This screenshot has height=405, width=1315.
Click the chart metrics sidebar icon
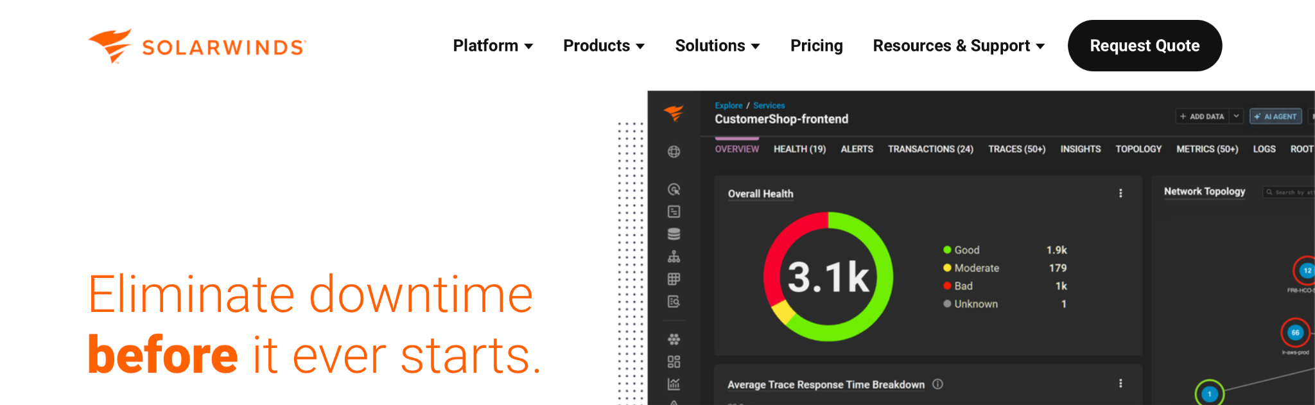(674, 384)
